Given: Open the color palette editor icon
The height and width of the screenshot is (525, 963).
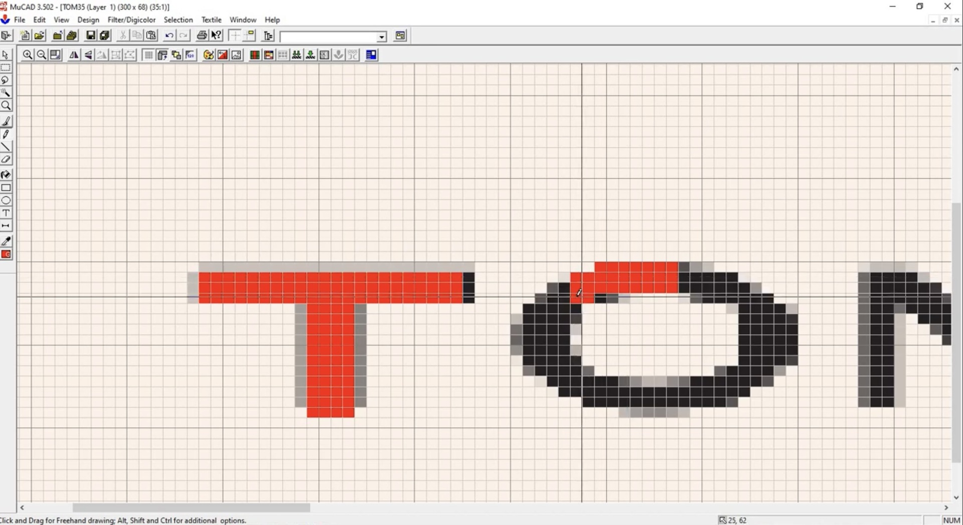Looking at the screenshot, I should point(209,55).
